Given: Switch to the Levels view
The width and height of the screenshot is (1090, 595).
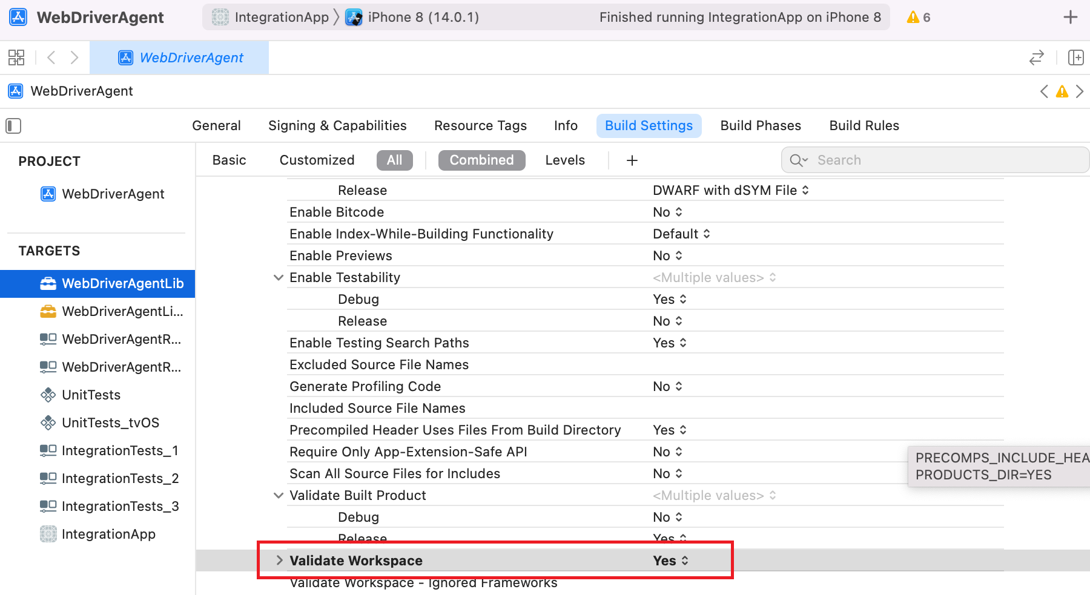Looking at the screenshot, I should click(x=564, y=160).
